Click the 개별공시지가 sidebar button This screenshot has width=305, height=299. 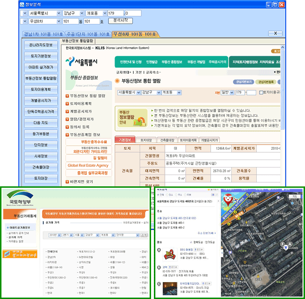click(x=41, y=100)
